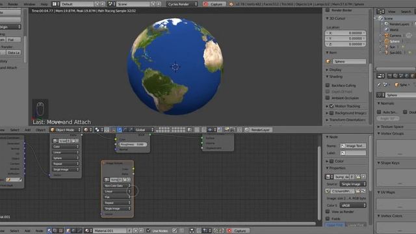The width and height of the screenshot is (416, 234).
Task: Click the Default screen layout field
Action: (x=77, y=5)
